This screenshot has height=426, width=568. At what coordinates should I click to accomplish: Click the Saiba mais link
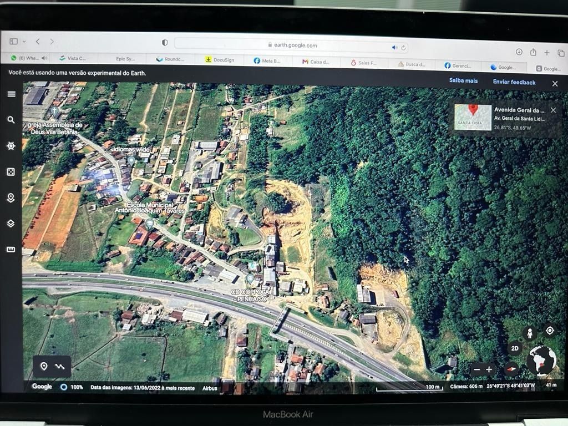click(x=463, y=80)
